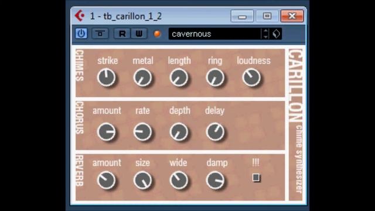Maximize the tb_carillon plugin window
This screenshot has height=211, width=375.
coord(267,16)
